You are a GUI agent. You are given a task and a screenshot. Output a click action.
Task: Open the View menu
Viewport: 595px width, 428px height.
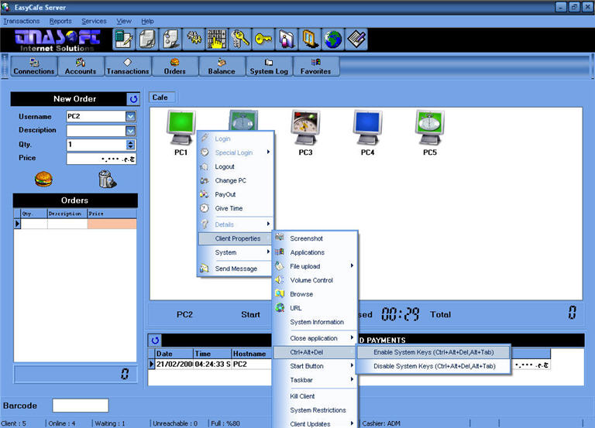(x=124, y=21)
